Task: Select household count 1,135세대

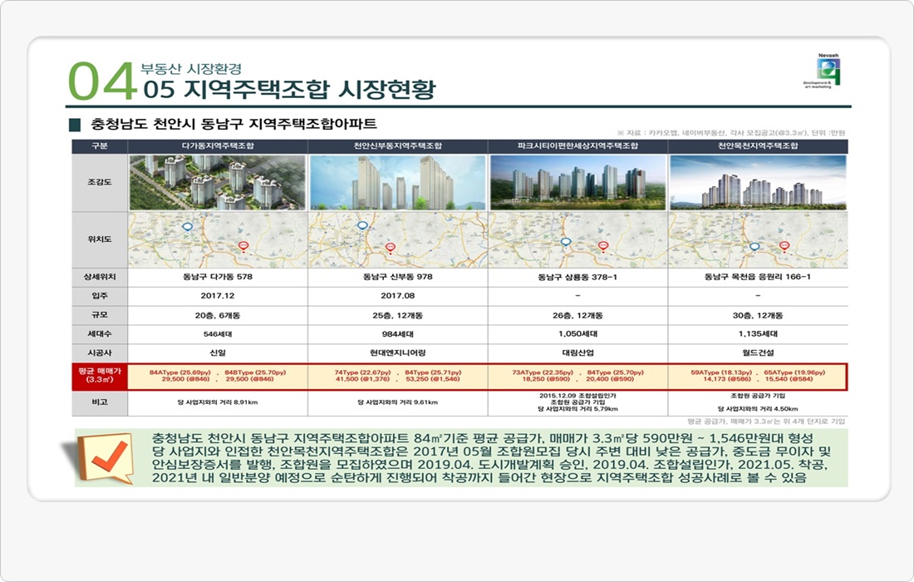Action: pyautogui.click(x=758, y=334)
